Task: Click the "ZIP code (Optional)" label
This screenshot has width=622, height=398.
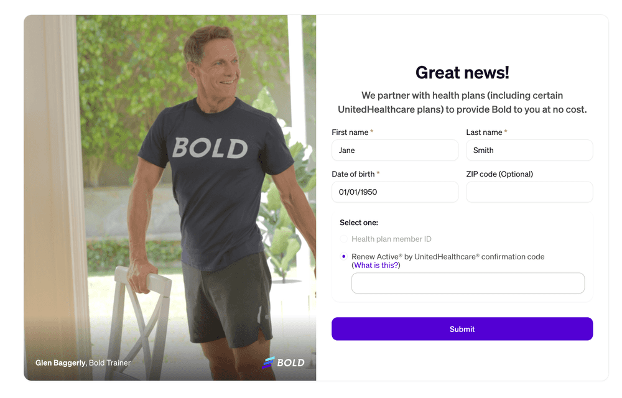Action: pyautogui.click(x=499, y=174)
